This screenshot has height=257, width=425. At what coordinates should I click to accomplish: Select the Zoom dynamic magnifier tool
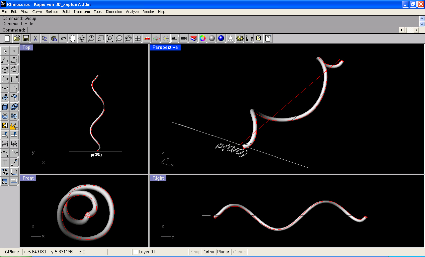pyautogui.click(x=91, y=39)
